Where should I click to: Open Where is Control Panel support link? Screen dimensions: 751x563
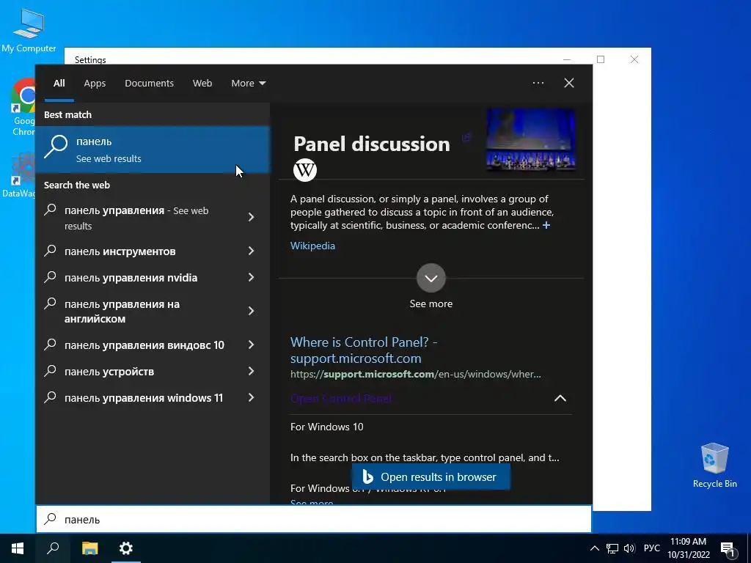(364, 350)
